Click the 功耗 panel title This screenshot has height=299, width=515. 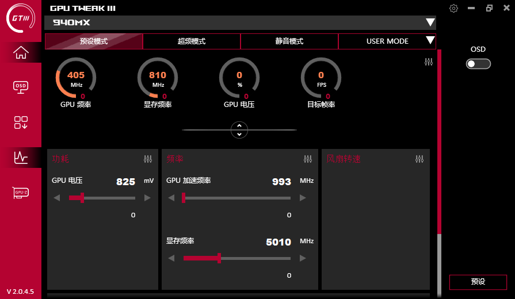[x=60, y=159]
